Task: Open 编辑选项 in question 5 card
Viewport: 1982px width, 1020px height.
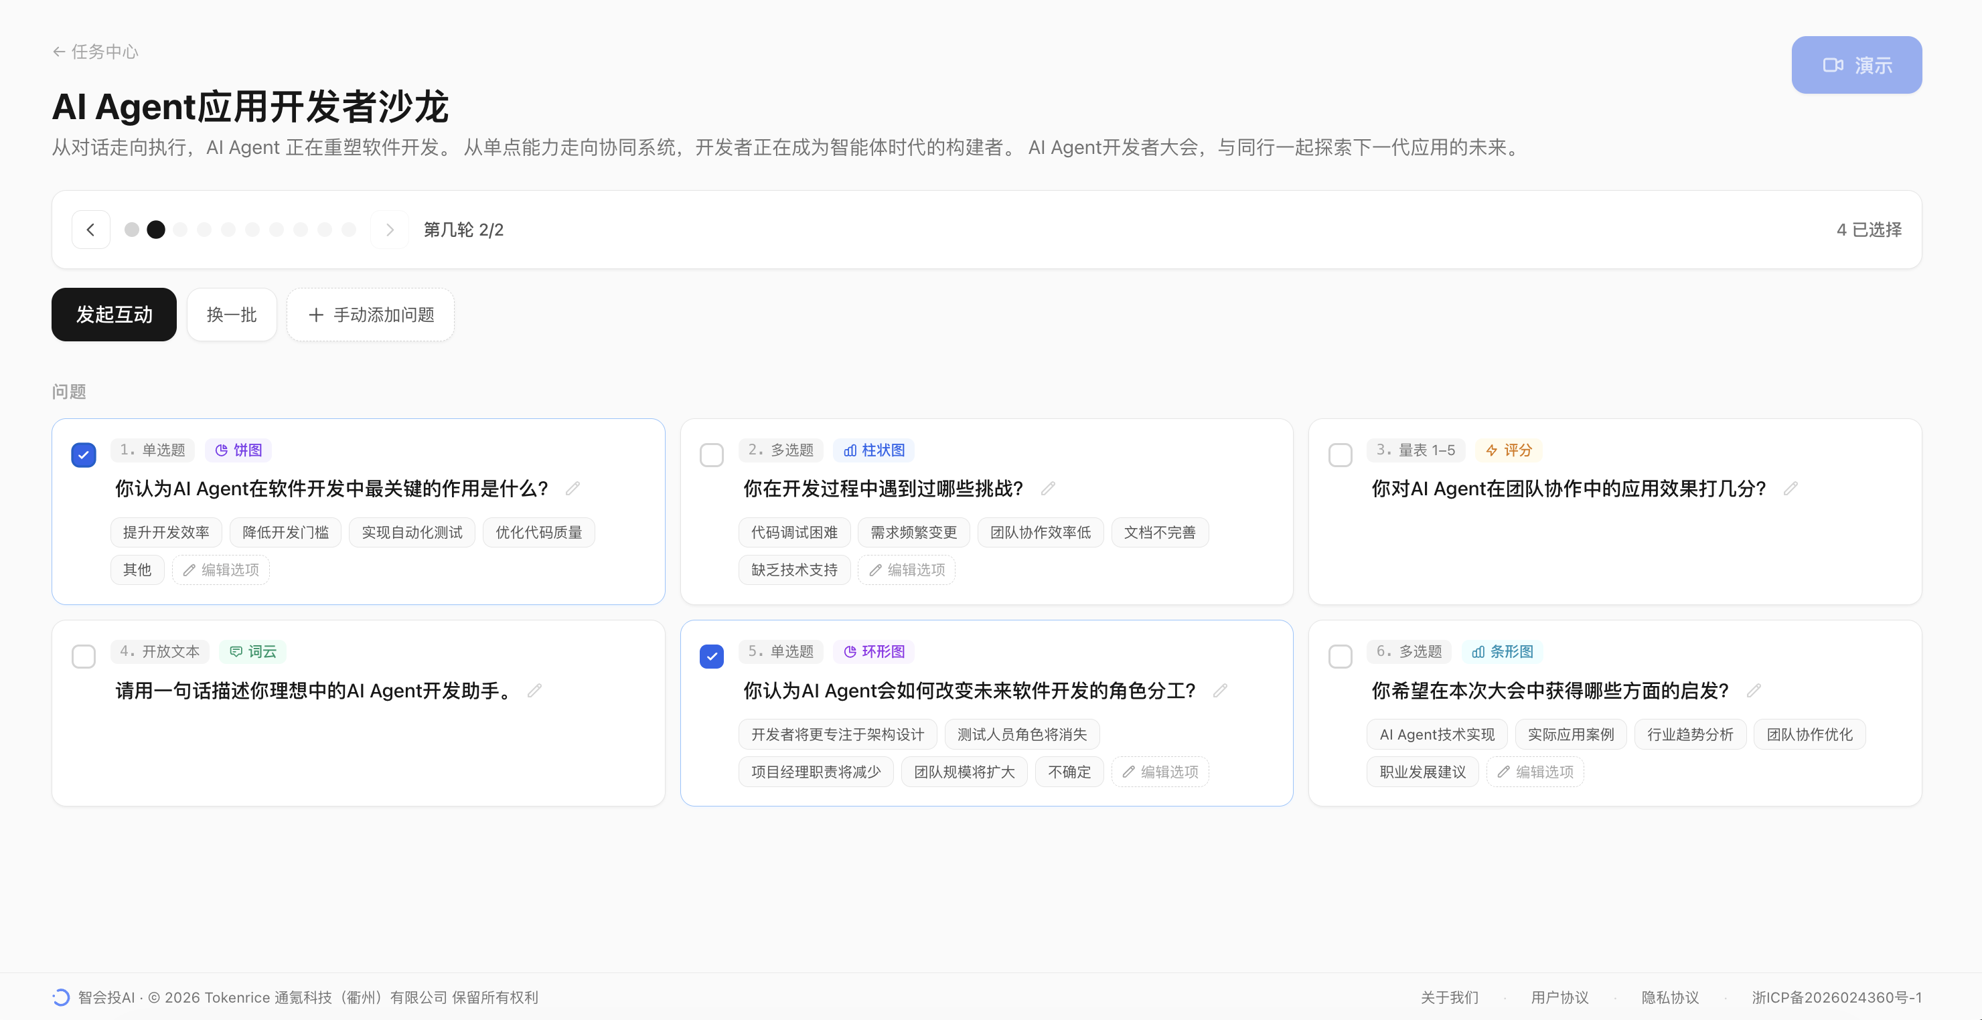Action: tap(1160, 772)
